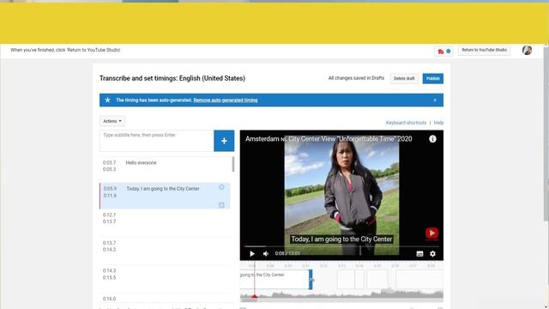Mute the video volume
The height and width of the screenshot is (309, 549).
click(266, 254)
